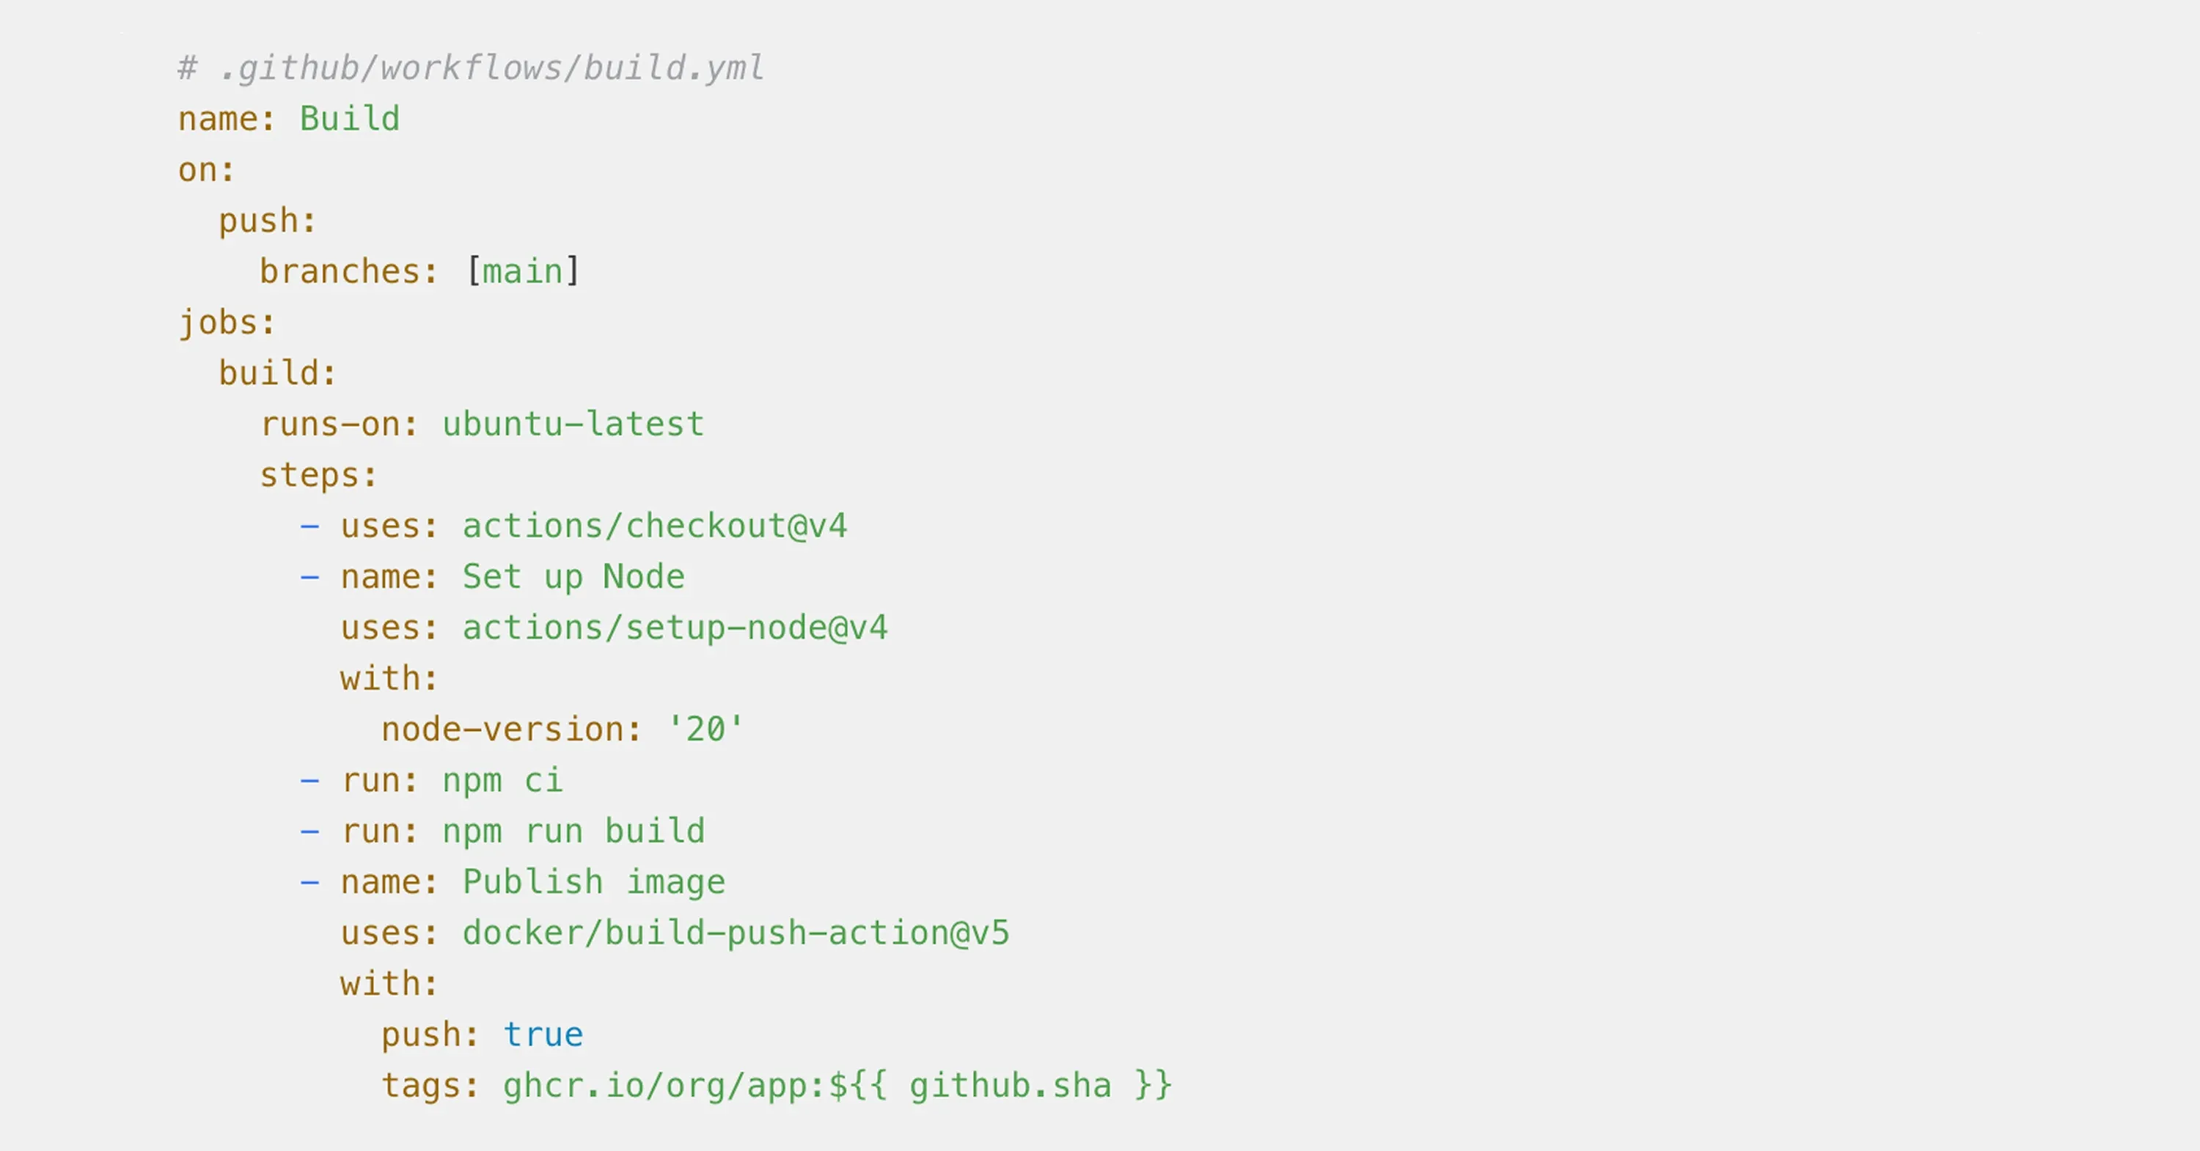Click the 'true' value for push
The height and width of the screenshot is (1151, 2200).
(543, 1035)
